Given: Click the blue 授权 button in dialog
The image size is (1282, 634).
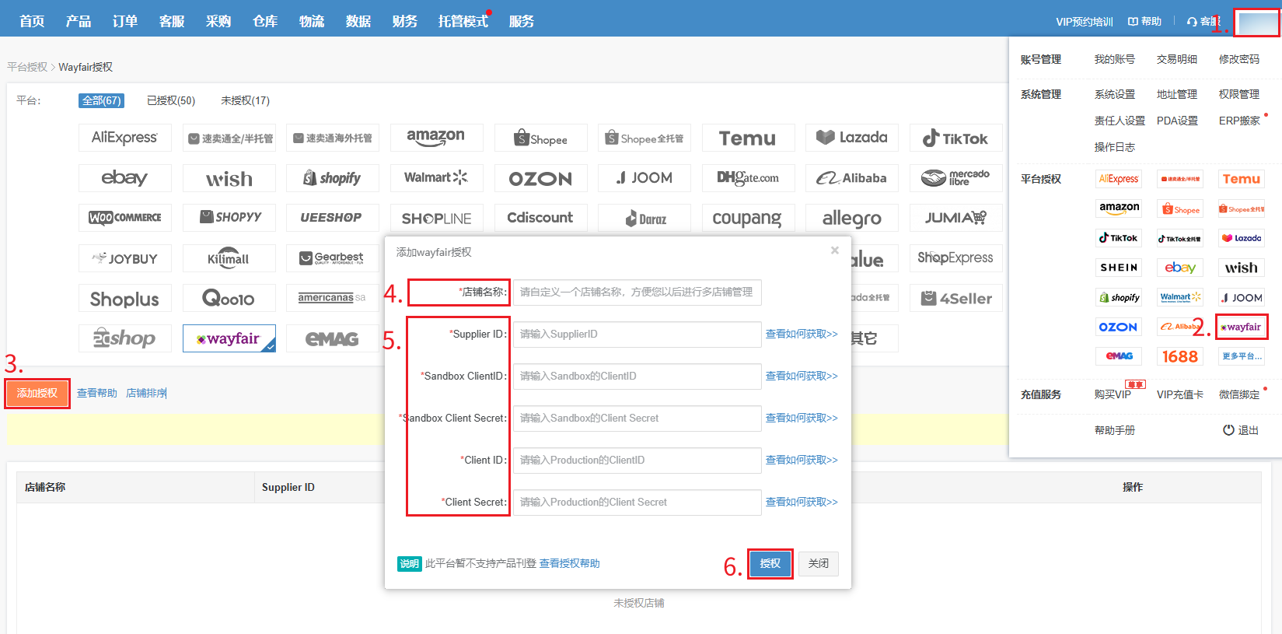Looking at the screenshot, I should (770, 563).
